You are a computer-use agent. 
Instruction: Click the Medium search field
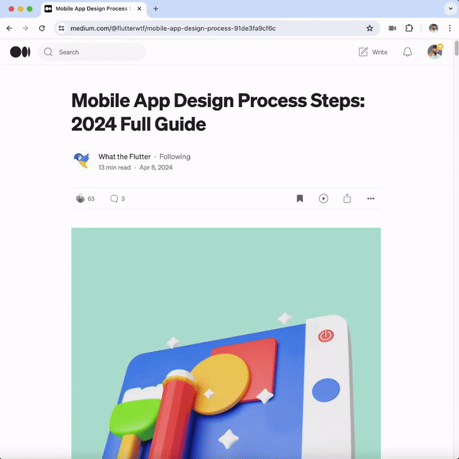(x=99, y=52)
